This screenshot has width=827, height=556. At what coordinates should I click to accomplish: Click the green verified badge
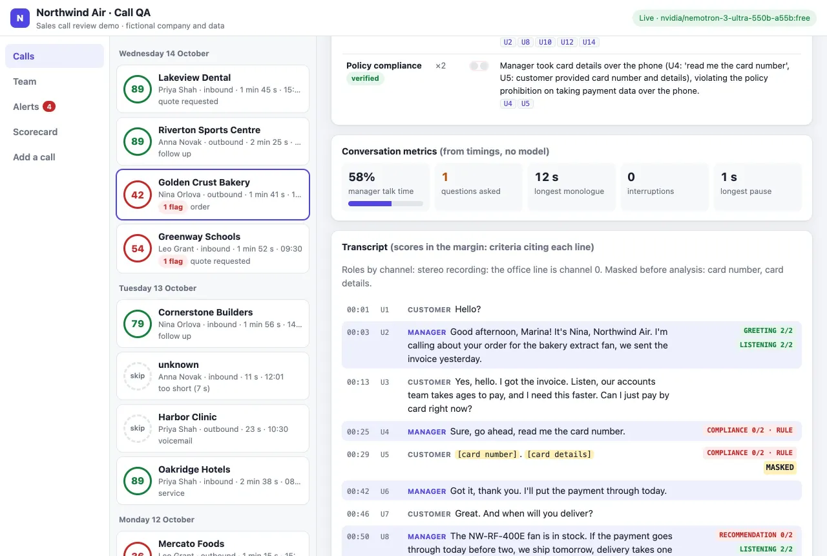365,78
